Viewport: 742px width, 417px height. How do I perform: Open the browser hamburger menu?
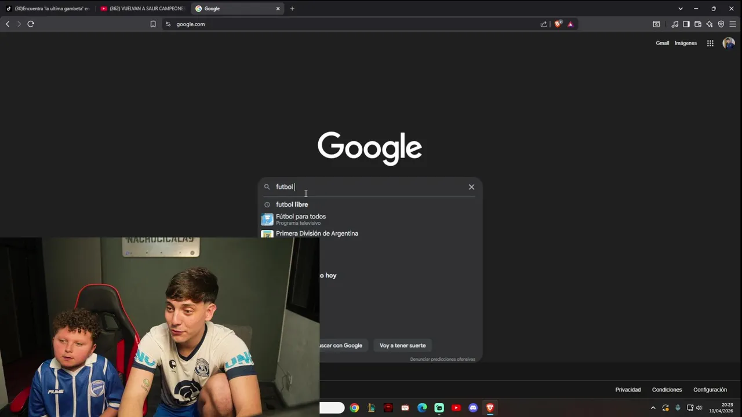pyautogui.click(x=733, y=24)
